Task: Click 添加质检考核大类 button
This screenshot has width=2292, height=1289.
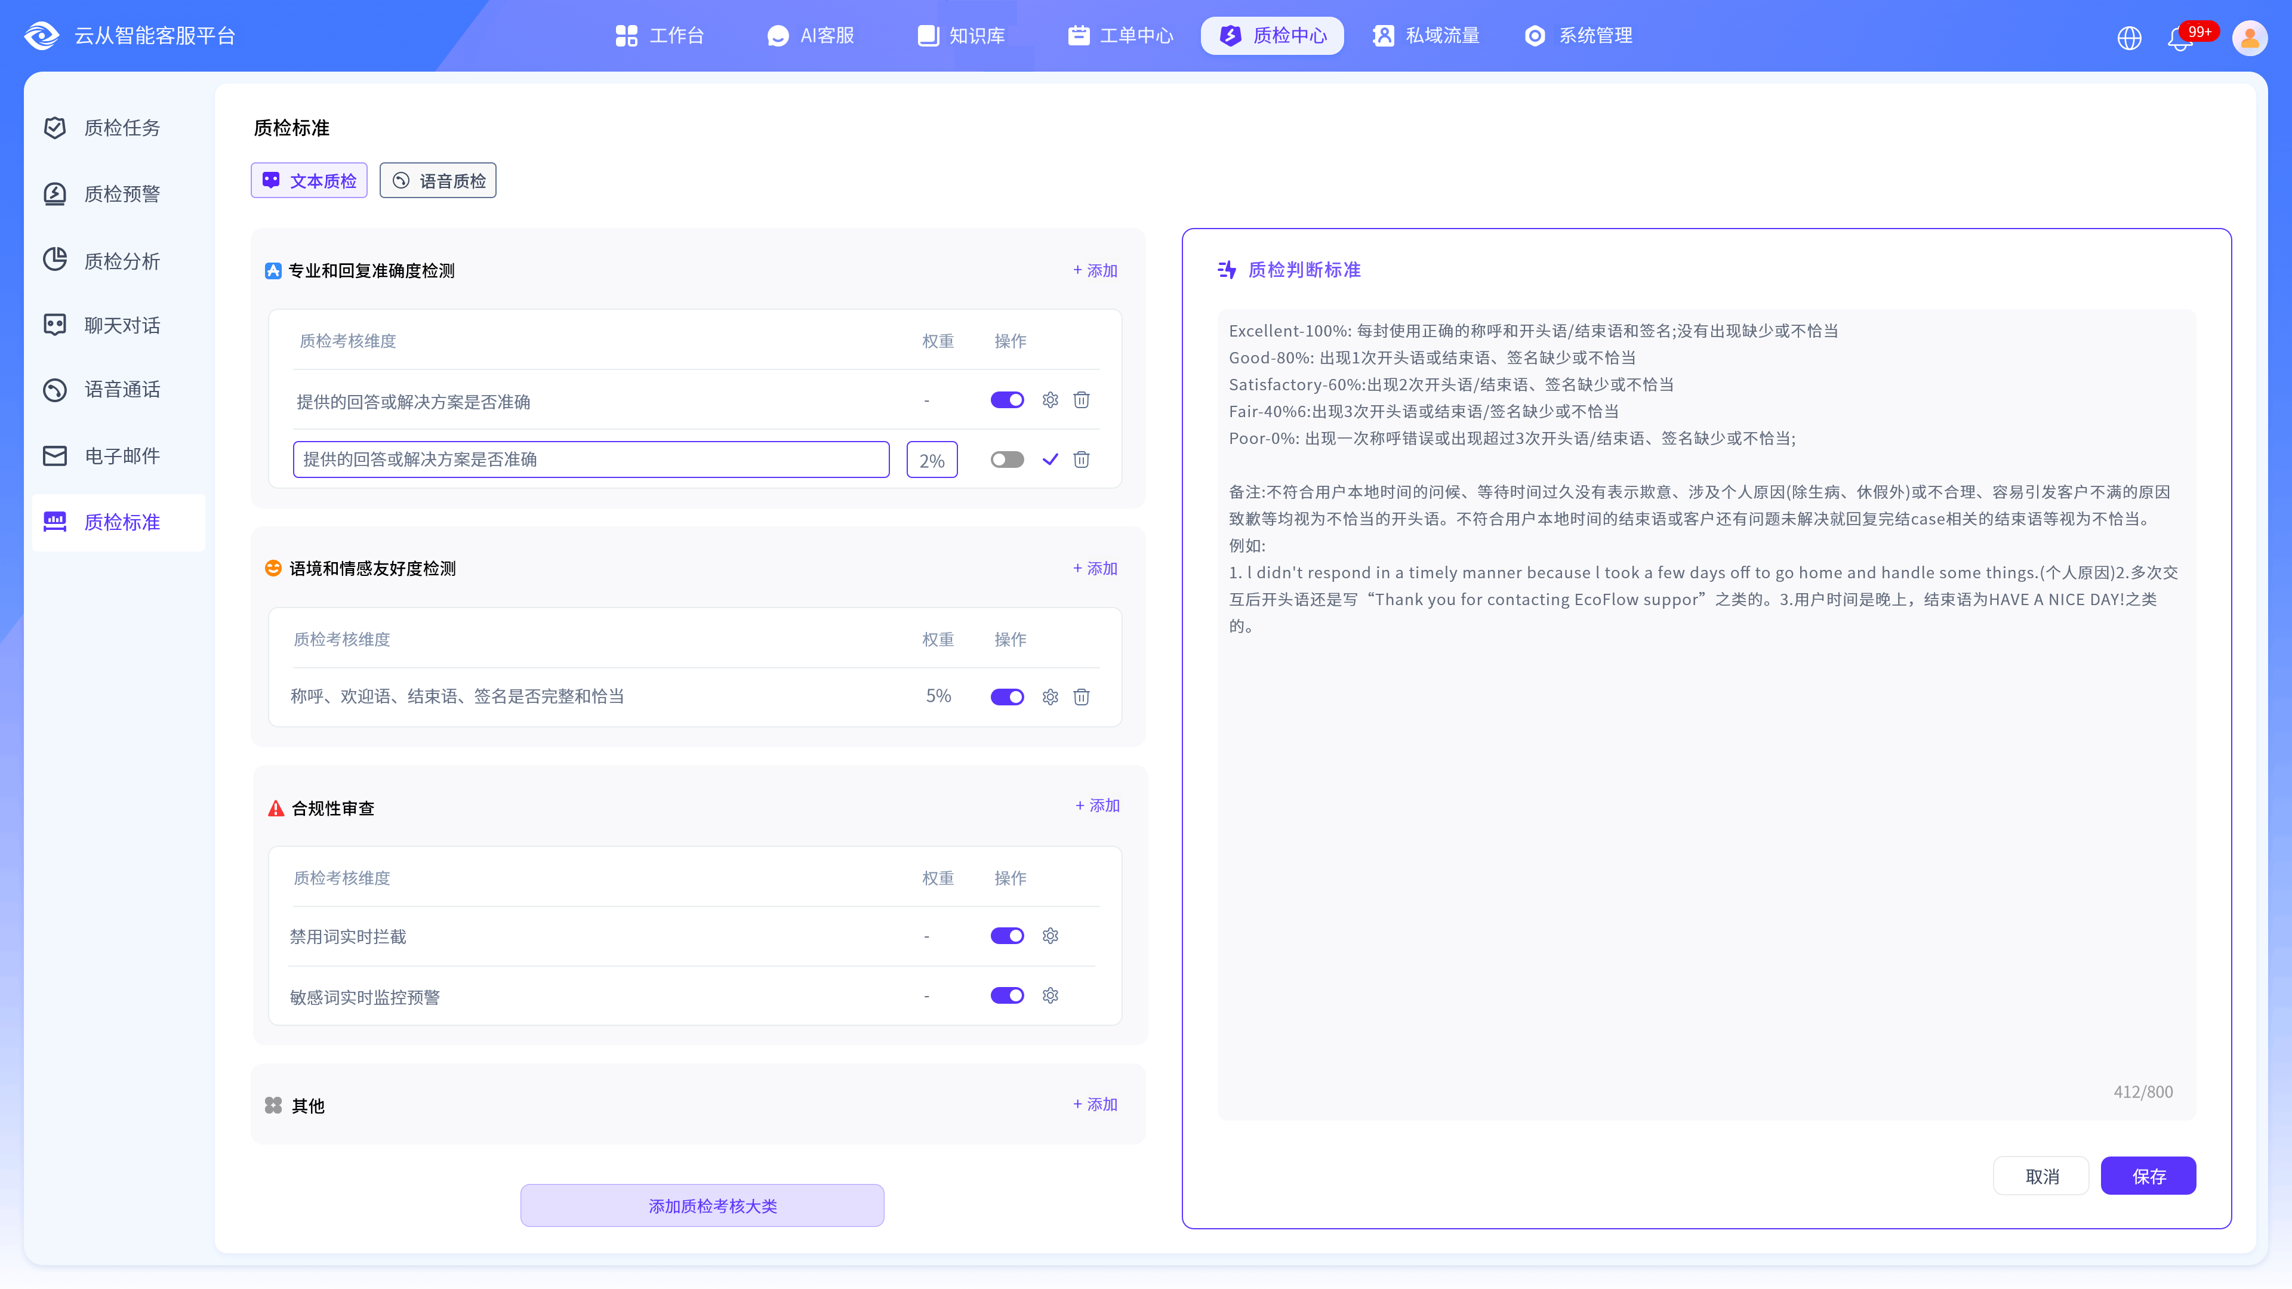Action: 702,1205
